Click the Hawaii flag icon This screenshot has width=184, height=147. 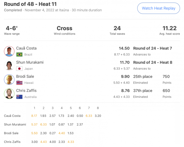tap(19, 83)
